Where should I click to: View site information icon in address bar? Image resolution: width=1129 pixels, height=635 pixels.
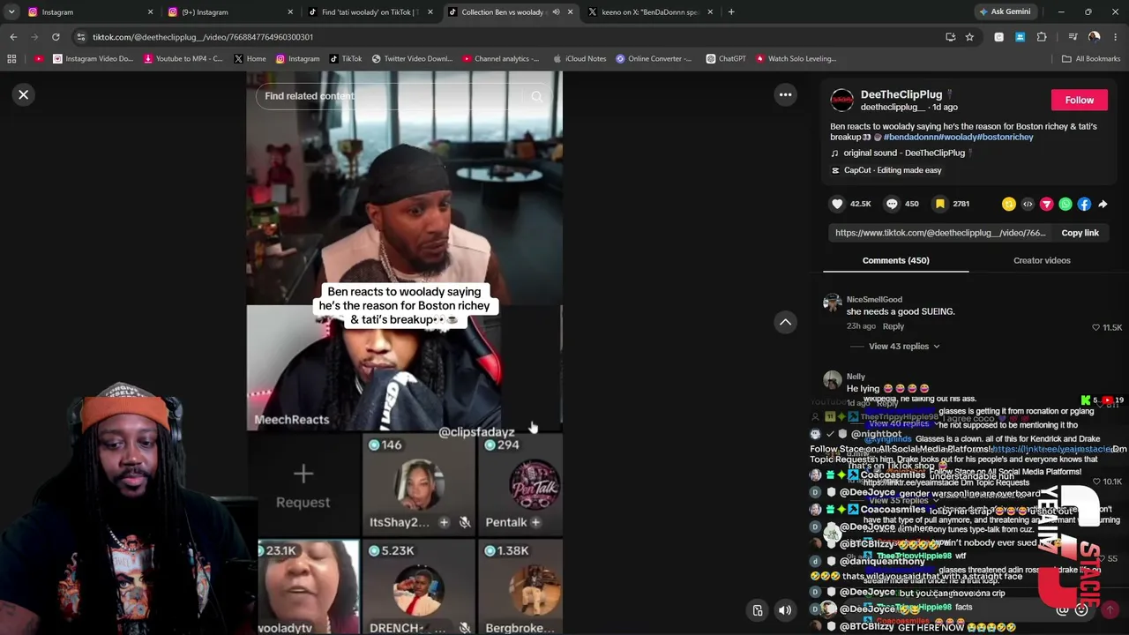point(81,37)
